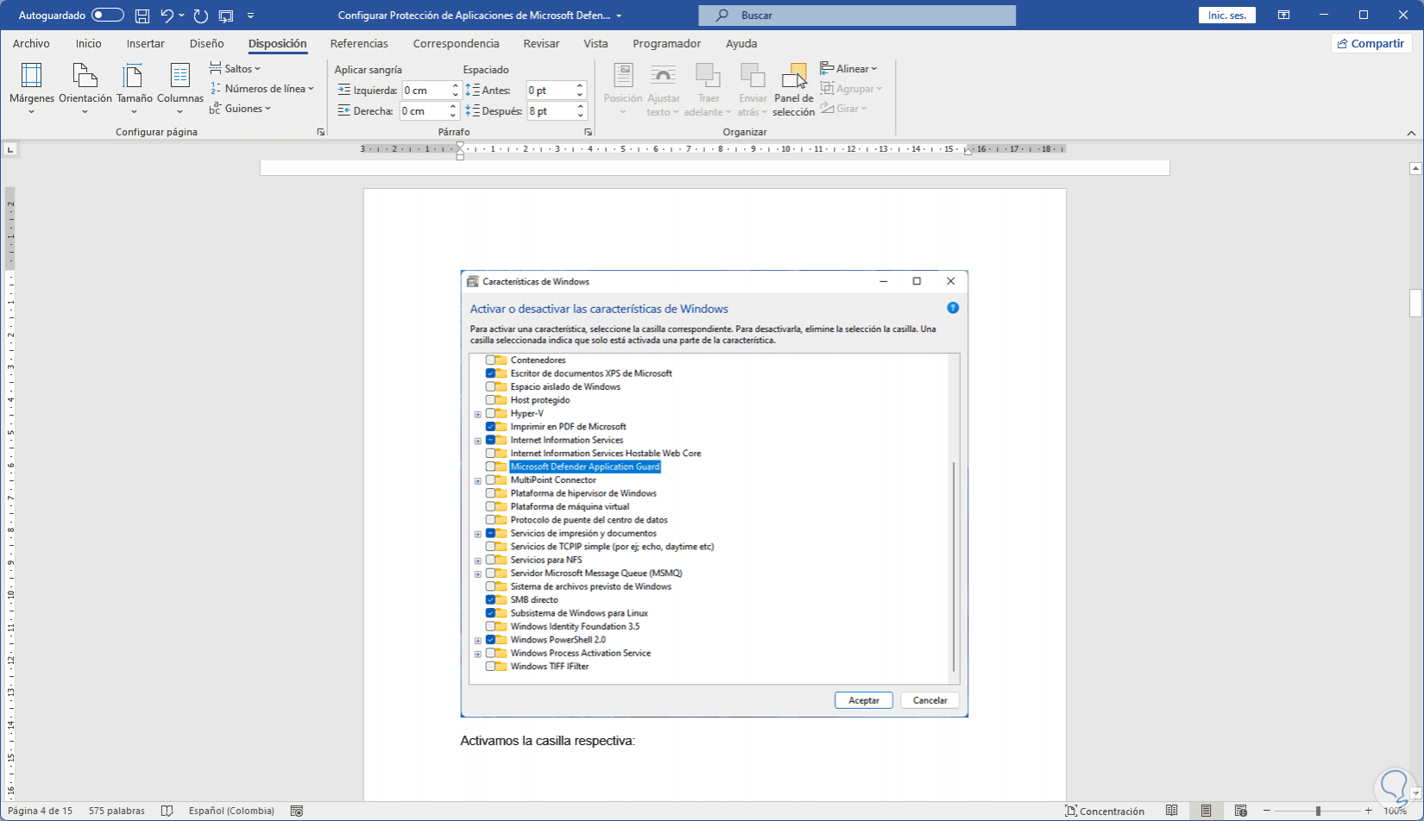Check the Microsoft Defender Application Guard box

click(x=490, y=467)
